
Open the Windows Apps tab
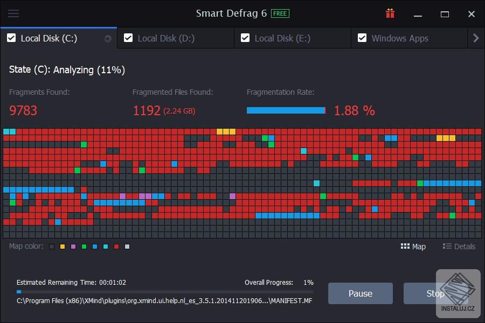pyautogui.click(x=409, y=38)
